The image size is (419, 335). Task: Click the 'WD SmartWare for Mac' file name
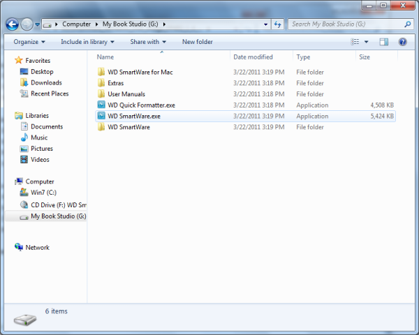140,72
